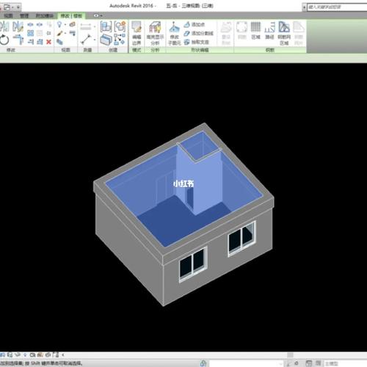Click the Shape Editing panel label
367x367 pixels.
(x=200, y=50)
